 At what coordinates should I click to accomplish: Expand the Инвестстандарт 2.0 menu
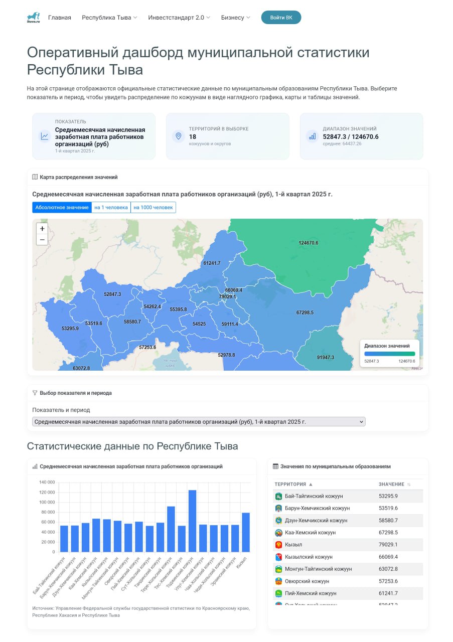(179, 18)
